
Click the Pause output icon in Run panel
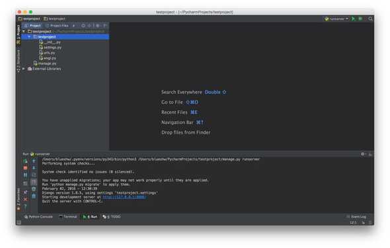point(25,175)
